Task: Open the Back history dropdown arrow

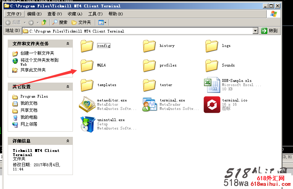Action: coord(25,23)
